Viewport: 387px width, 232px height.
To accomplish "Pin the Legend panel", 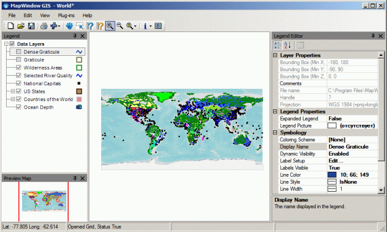I will click(x=75, y=36).
